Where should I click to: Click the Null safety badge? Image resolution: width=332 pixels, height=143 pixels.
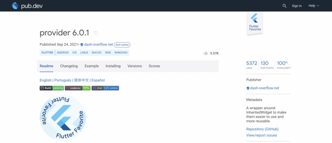coord(122,45)
